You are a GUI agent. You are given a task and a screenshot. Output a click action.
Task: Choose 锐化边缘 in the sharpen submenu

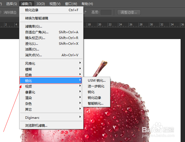[x=96, y=98]
